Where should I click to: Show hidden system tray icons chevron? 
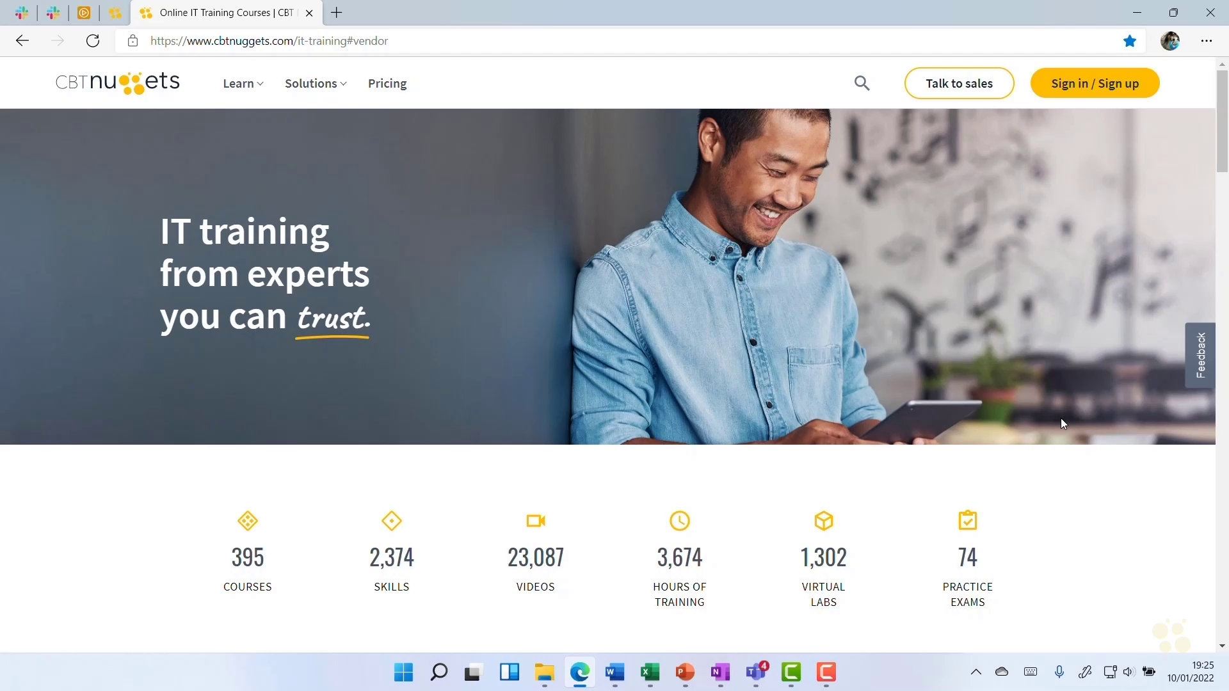[x=976, y=672]
